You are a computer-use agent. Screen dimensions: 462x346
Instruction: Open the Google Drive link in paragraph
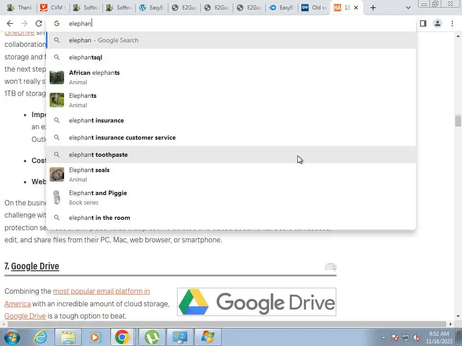tap(25, 316)
